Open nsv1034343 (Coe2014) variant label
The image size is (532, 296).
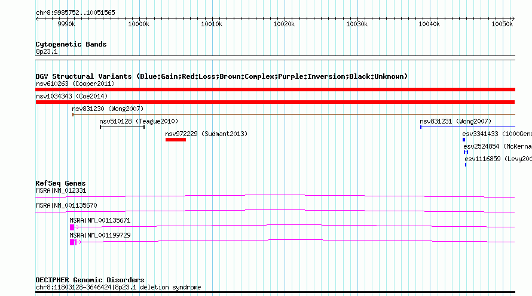pos(72,96)
